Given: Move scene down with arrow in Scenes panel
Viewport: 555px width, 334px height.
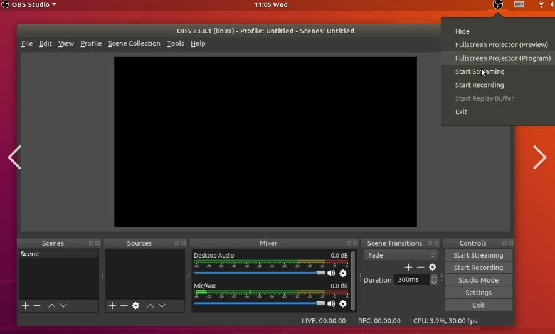Looking at the screenshot, I should [x=63, y=306].
